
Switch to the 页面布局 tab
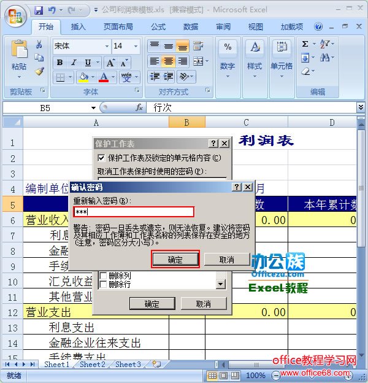click(x=118, y=26)
